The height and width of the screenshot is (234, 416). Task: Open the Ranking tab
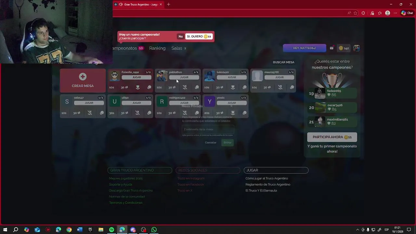click(x=157, y=48)
